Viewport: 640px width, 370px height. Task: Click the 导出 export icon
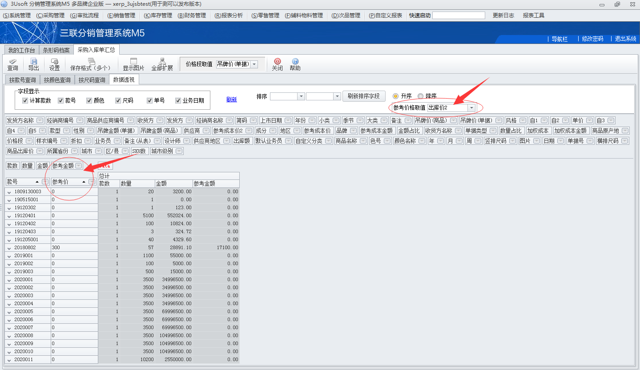(33, 64)
